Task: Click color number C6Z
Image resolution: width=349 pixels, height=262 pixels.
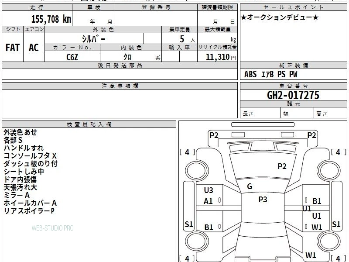Action: pyautogui.click(x=72, y=57)
